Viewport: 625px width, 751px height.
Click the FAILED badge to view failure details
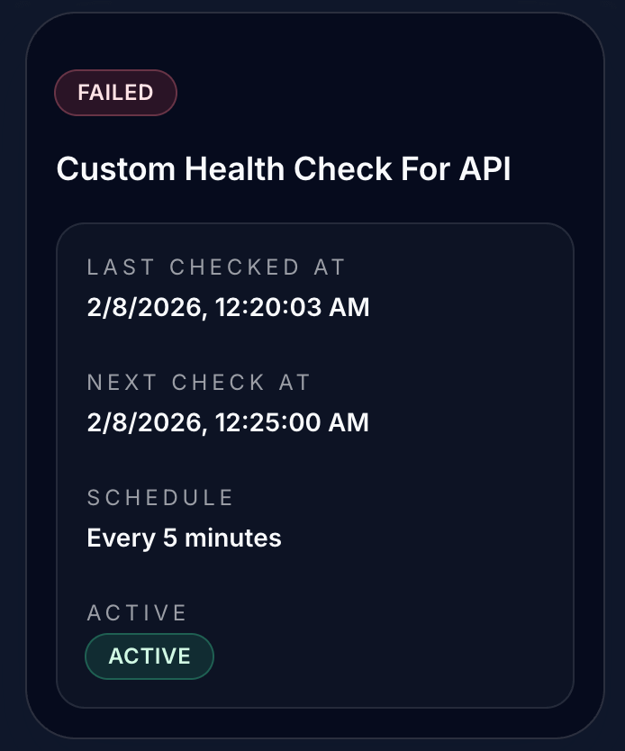tap(115, 92)
